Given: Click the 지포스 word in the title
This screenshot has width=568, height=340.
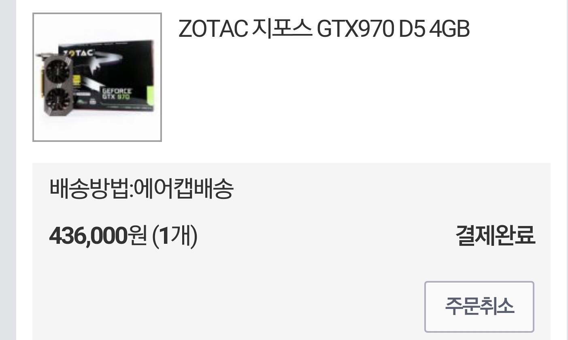Looking at the screenshot, I should [282, 29].
